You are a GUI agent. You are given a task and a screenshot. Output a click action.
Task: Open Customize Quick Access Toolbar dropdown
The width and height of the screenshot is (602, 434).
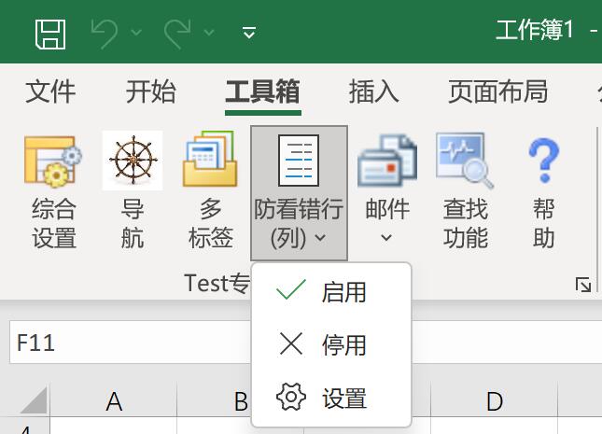coord(249,34)
